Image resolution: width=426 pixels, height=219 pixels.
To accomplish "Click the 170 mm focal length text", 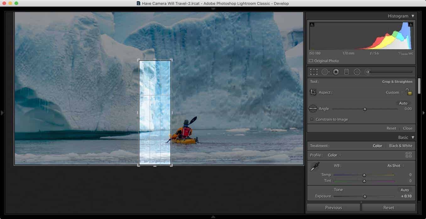I will [x=348, y=53].
